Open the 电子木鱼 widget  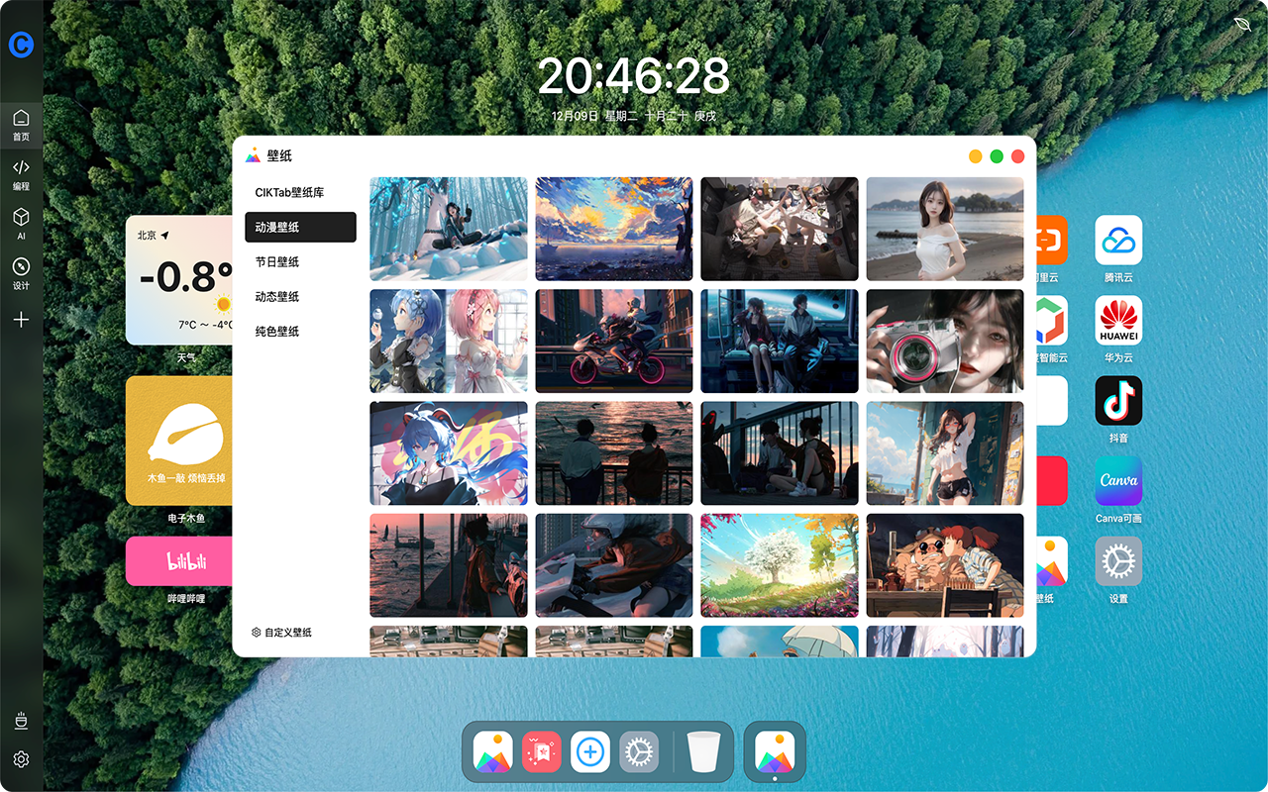point(179,440)
